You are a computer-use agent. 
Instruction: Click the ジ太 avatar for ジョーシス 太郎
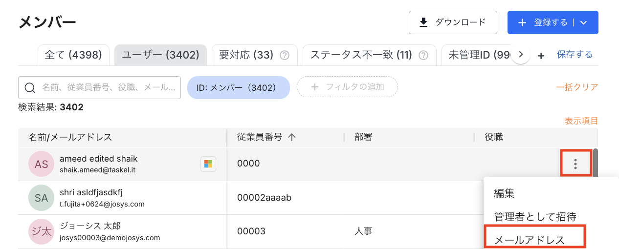[41, 231]
